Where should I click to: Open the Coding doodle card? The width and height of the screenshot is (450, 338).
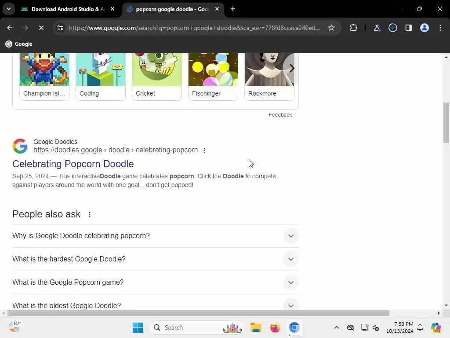click(101, 77)
